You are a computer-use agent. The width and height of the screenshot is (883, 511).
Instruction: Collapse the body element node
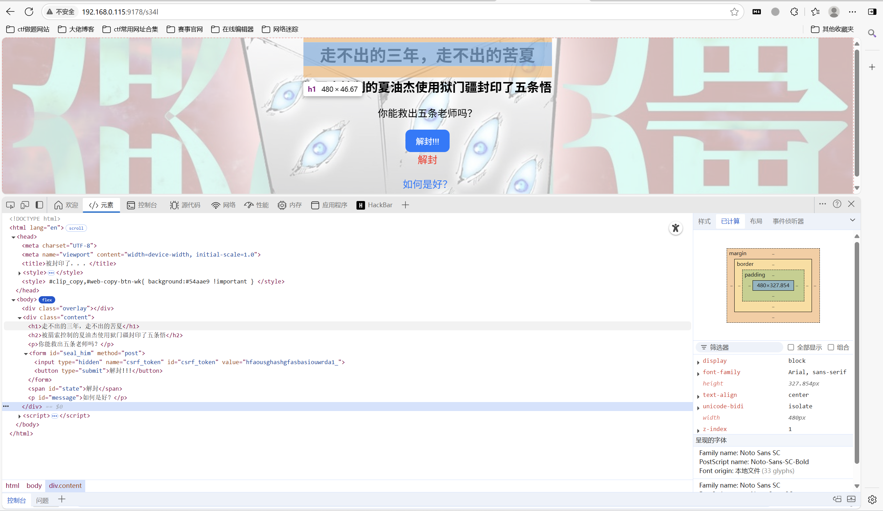pos(13,300)
